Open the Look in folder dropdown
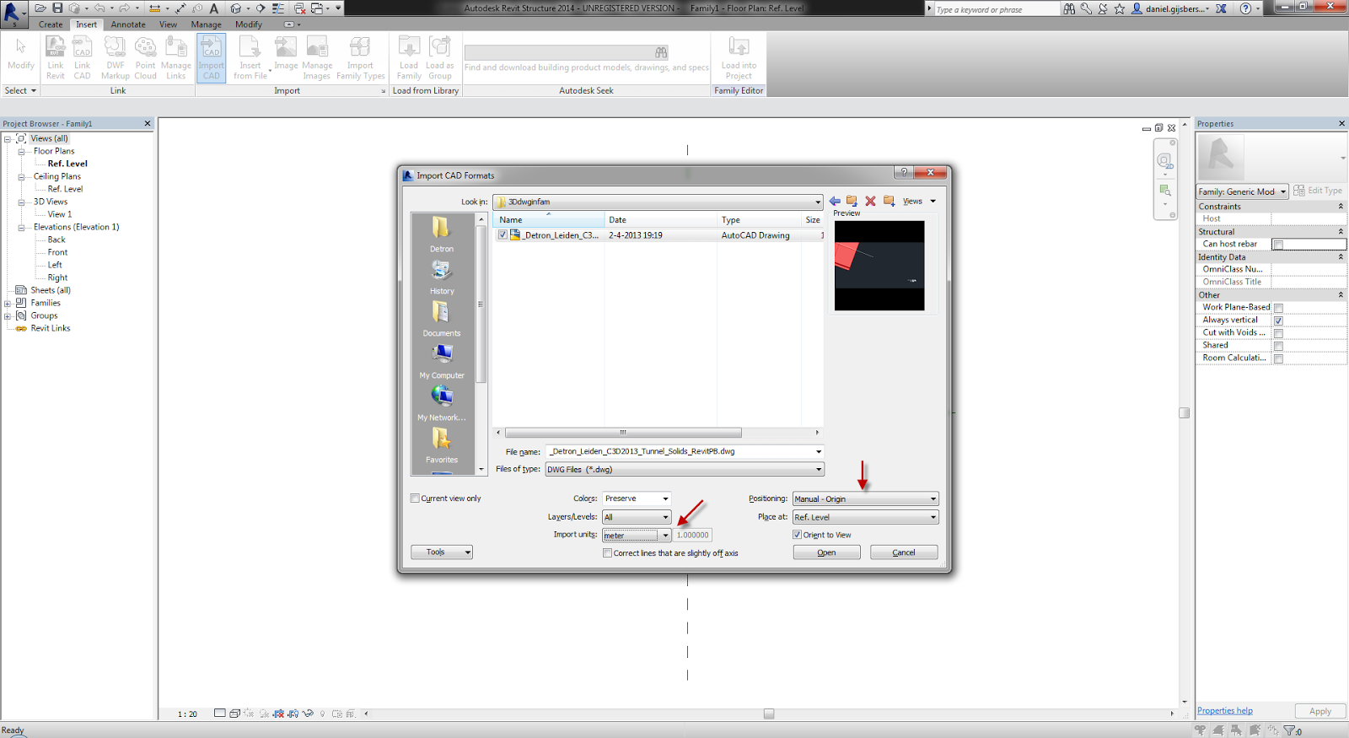 [658, 202]
